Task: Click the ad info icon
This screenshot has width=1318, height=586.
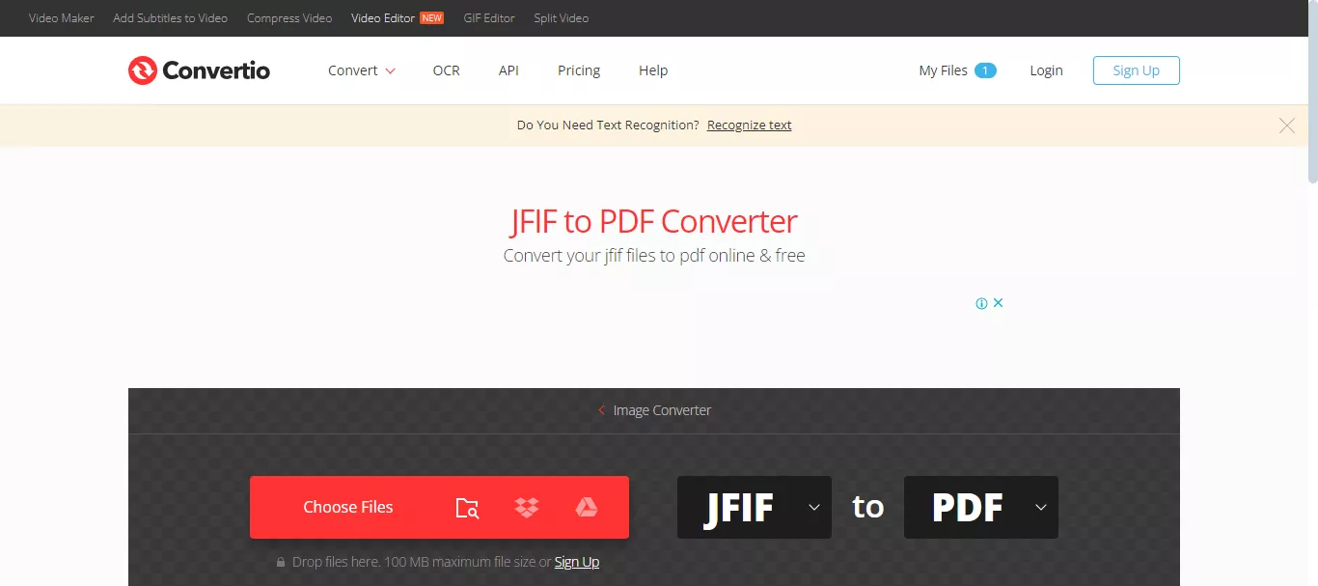Action: [x=983, y=302]
